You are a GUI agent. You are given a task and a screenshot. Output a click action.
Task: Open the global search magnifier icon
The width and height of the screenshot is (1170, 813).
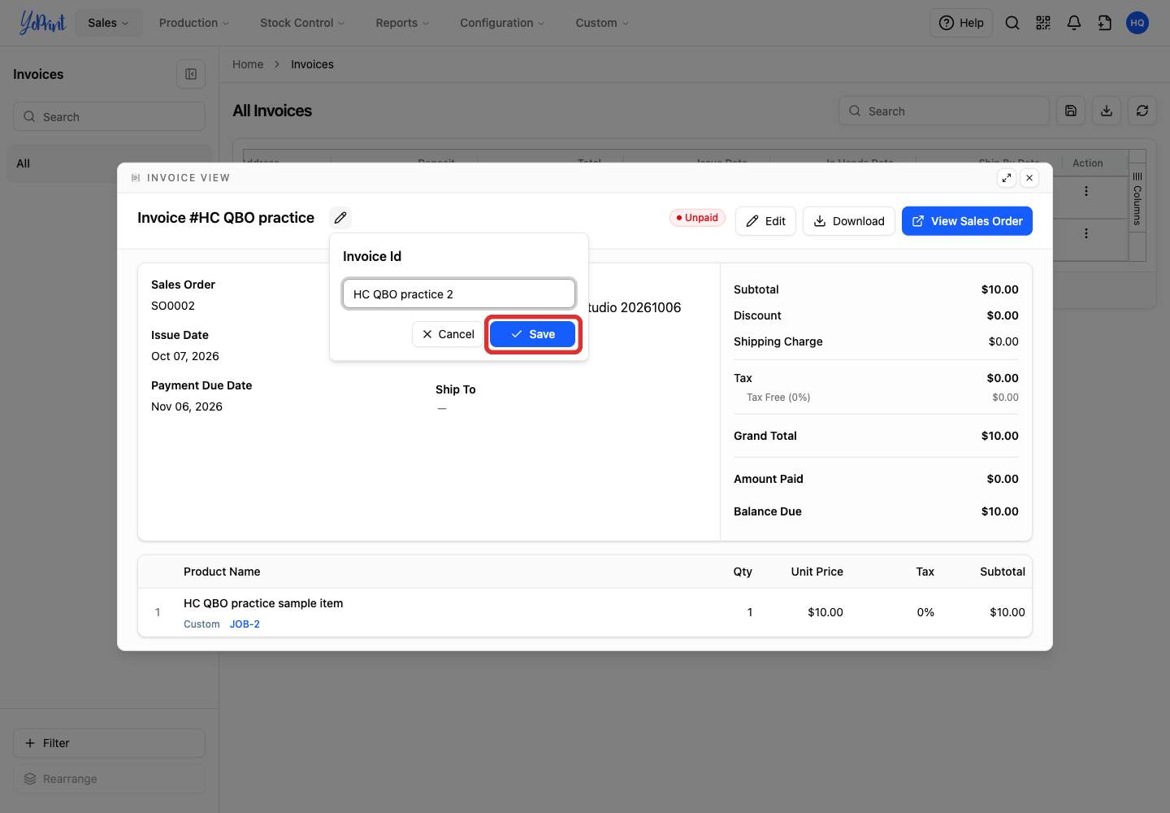1012,23
